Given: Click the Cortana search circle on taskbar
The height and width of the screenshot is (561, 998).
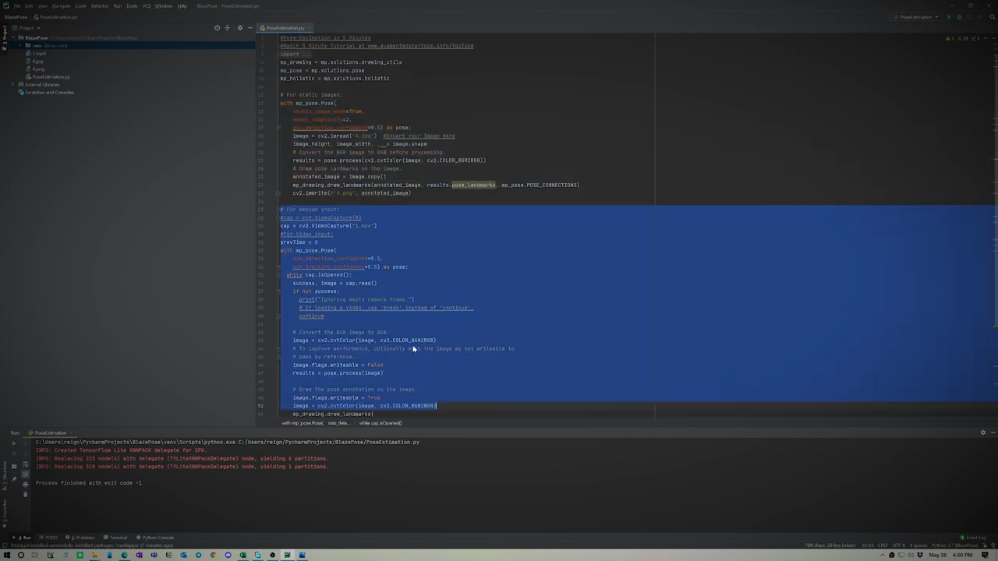Looking at the screenshot, I should 21,555.
